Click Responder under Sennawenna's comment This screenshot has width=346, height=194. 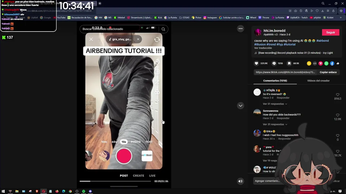click(x=283, y=118)
